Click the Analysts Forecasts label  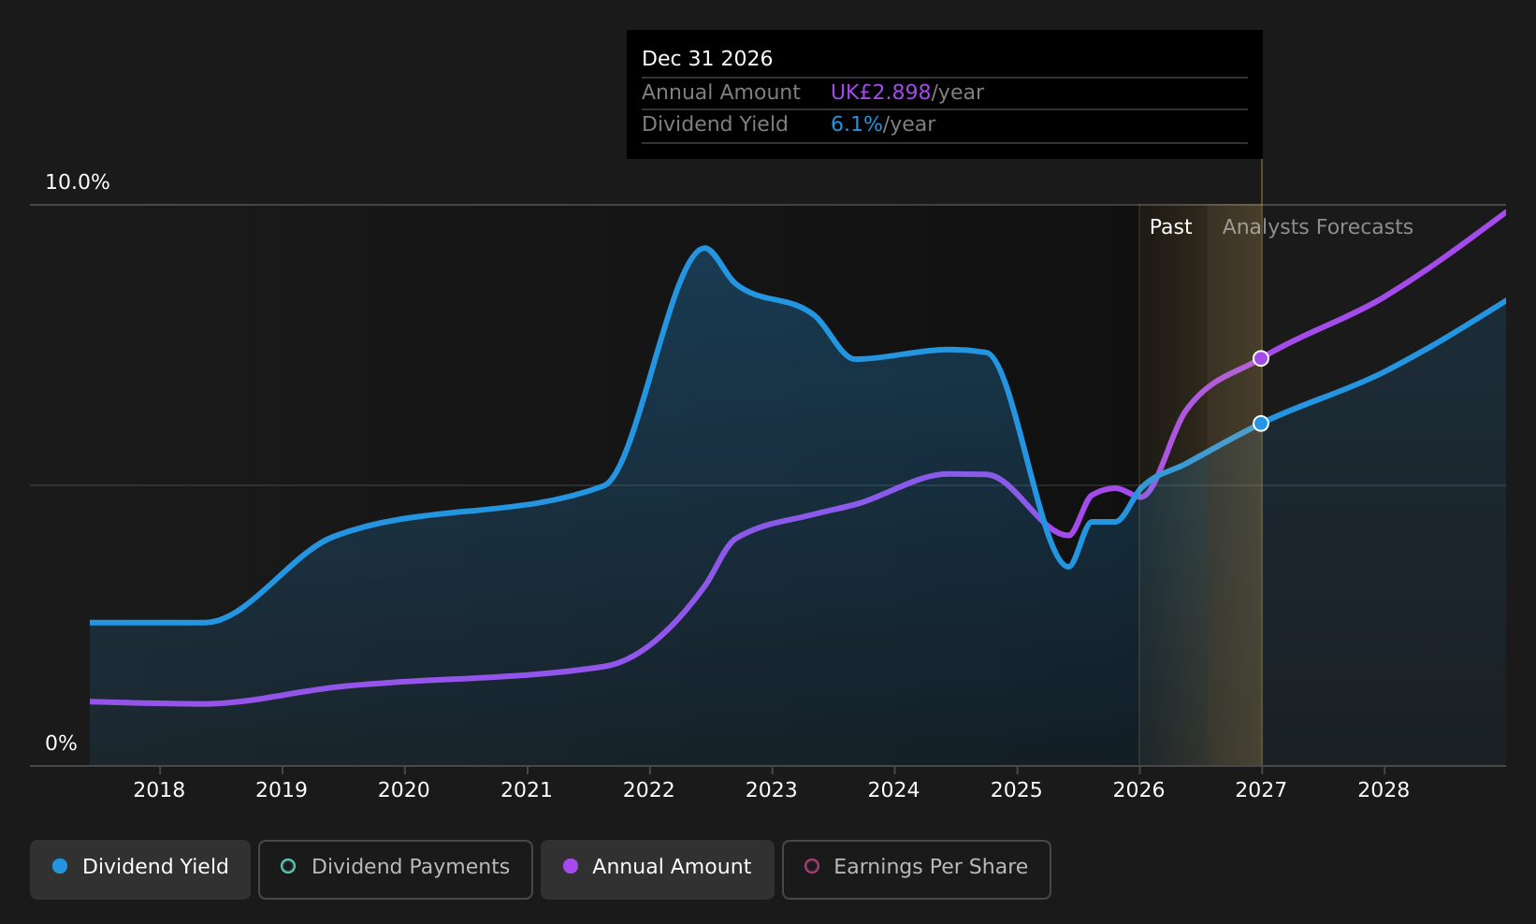[1317, 227]
